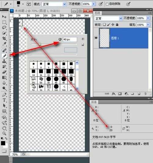Click 图层 1 layer thumbnail
The height and width of the screenshot is (163, 153).
pyautogui.click(x=105, y=38)
